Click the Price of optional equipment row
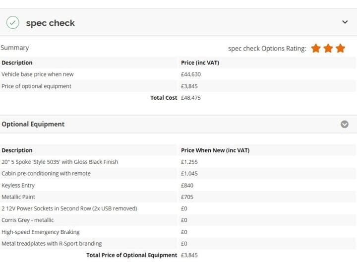The width and height of the screenshot is (357, 268). [178, 86]
